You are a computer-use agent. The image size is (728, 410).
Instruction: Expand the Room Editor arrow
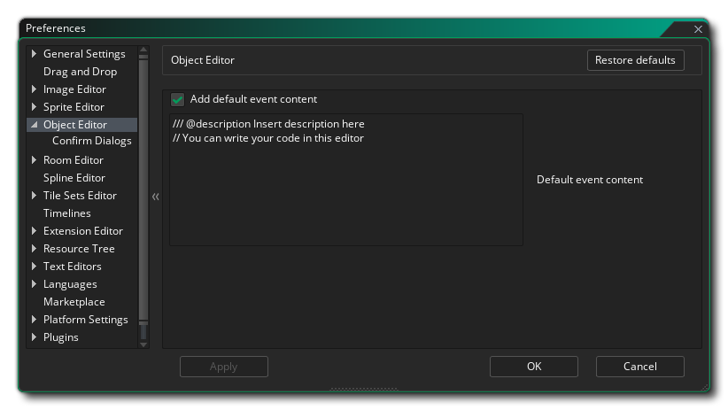35,160
